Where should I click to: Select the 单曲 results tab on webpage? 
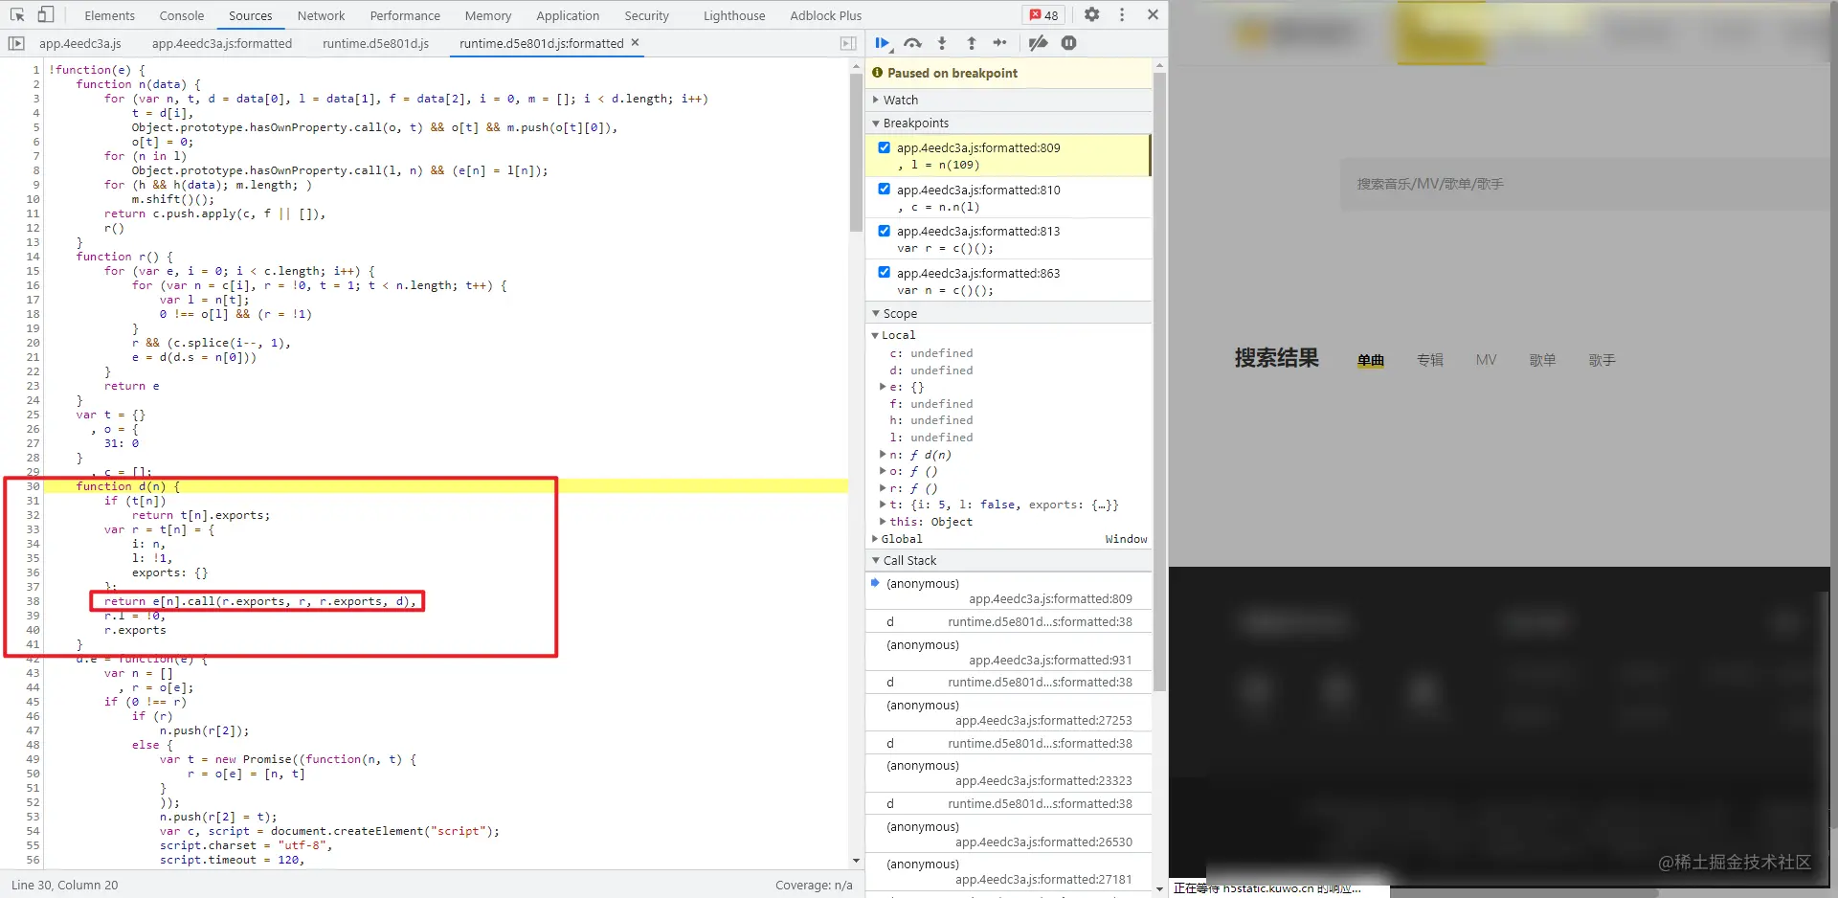1371,360
